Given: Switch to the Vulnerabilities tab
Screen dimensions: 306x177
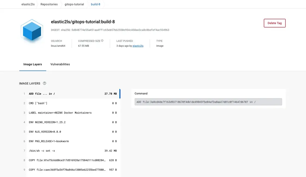Looking at the screenshot, I should pos(60,64).
